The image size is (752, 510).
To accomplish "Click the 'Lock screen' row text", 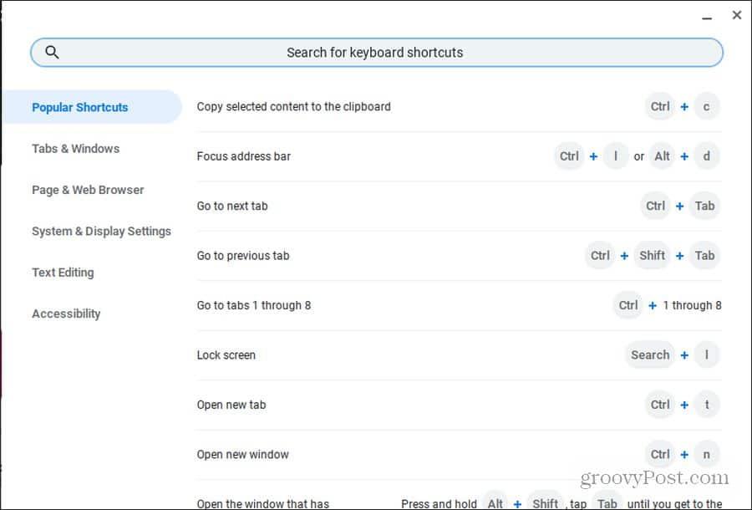I will (226, 355).
